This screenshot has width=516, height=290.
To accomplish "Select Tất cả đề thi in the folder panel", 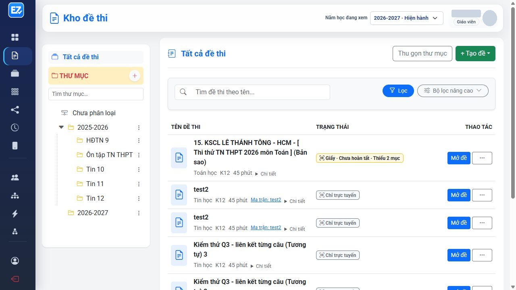I will tap(96, 57).
